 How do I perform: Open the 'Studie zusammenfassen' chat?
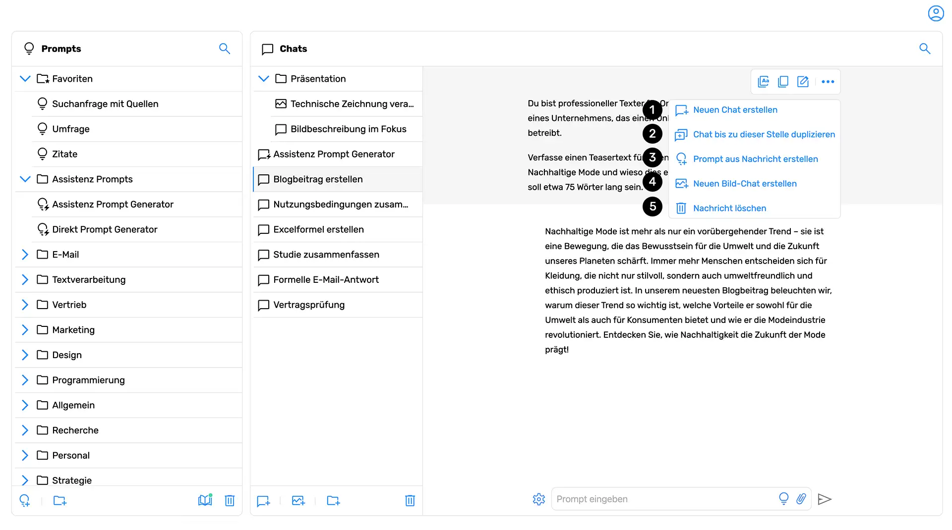(338, 255)
